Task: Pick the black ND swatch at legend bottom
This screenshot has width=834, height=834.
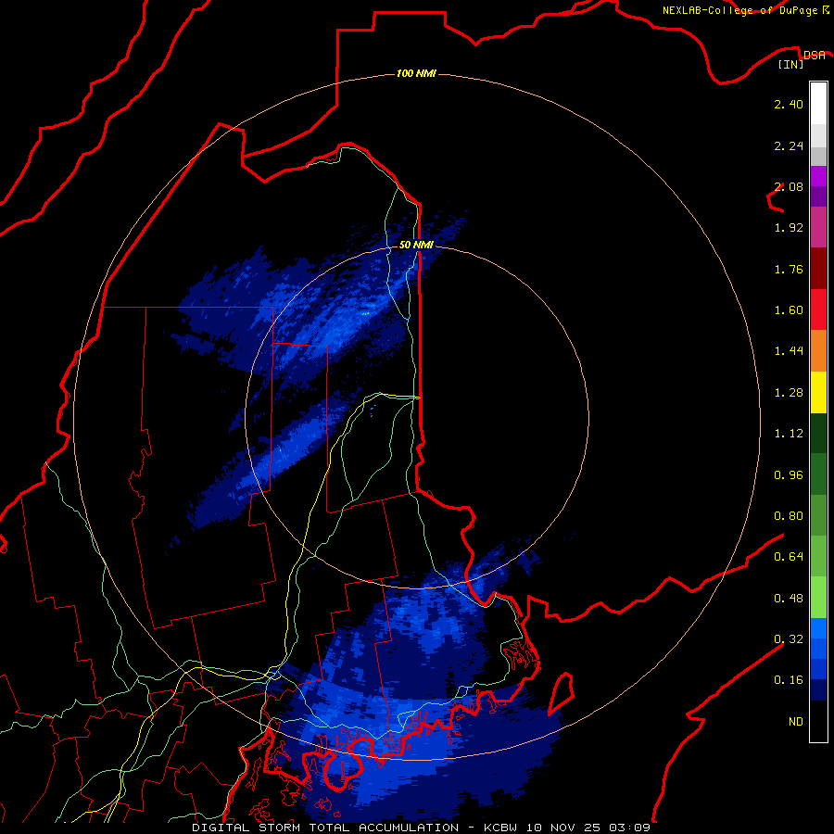Action: pyautogui.click(x=818, y=721)
